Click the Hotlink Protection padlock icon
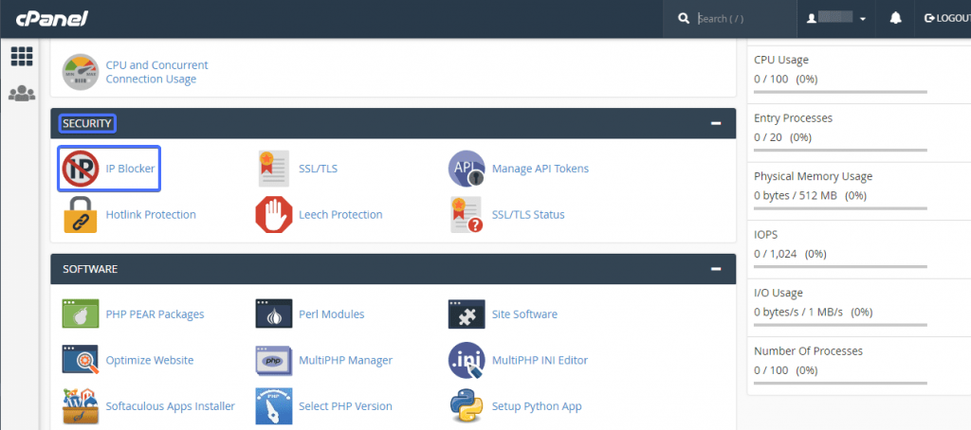This screenshot has width=971, height=430. (81, 215)
